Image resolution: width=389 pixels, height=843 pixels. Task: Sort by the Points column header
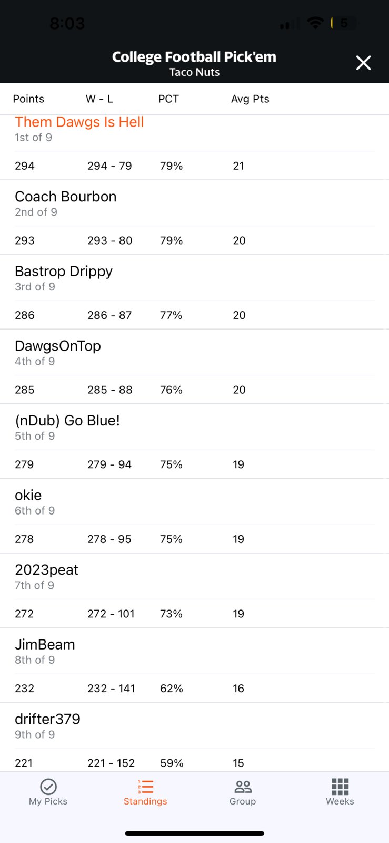click(28, 99)
